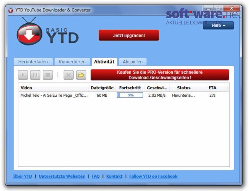Image resolution: width=249 pixels, height=191 pixels.
Task: Click the YTD logo in header
Action: pos(48,31)
